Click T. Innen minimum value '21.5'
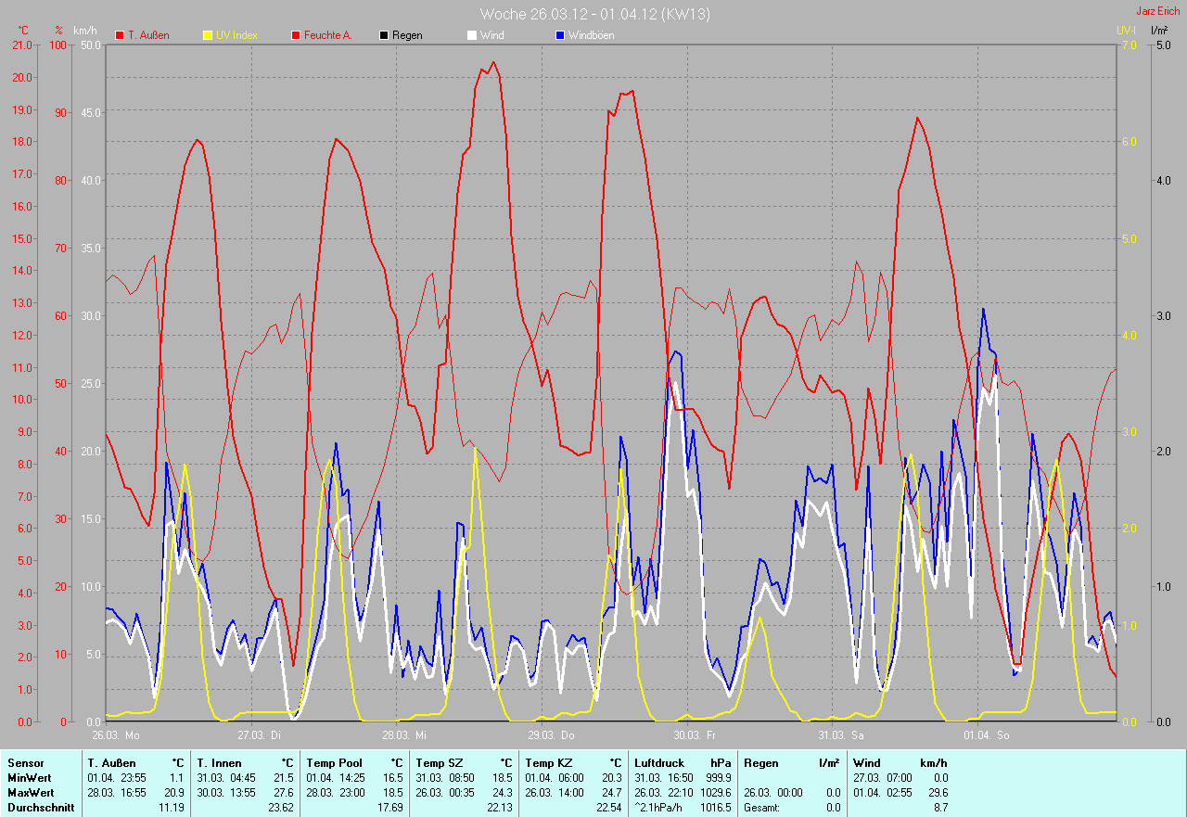 click(x=284, y=777)
